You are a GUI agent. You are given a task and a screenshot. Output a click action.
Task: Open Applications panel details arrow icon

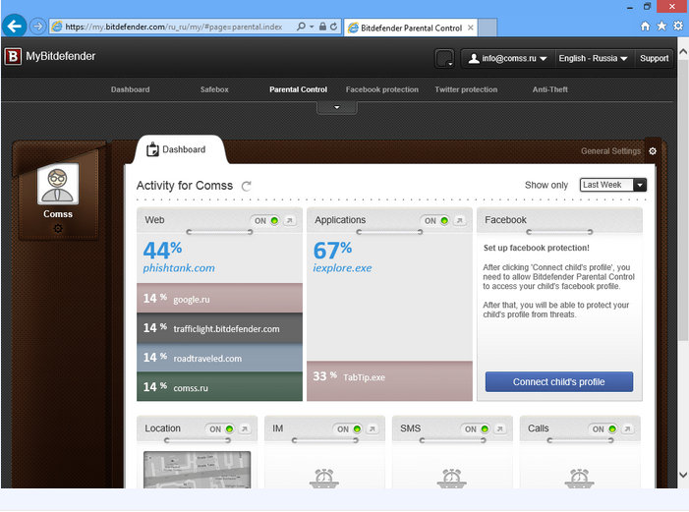pyautogui.click(x=460, y=220)
